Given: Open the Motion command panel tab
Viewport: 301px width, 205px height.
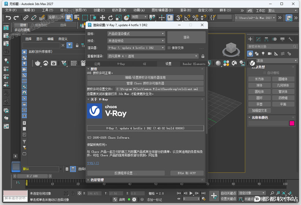Looking at the screenshot, I should click(x=274, y=39).
